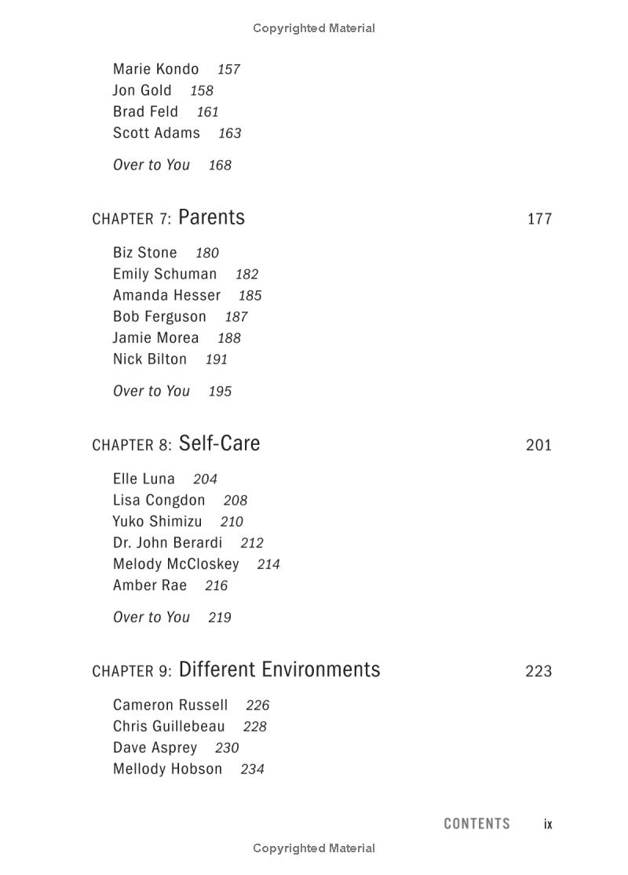Select the Emily Schuman entry
The height and width of the screenshot is (875, 628).
165,274
